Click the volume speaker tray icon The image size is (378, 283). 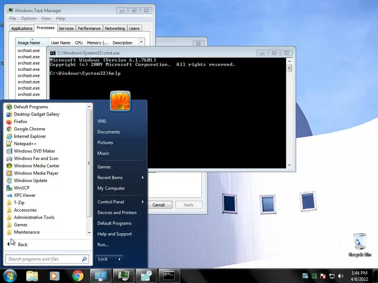point(340,276)
